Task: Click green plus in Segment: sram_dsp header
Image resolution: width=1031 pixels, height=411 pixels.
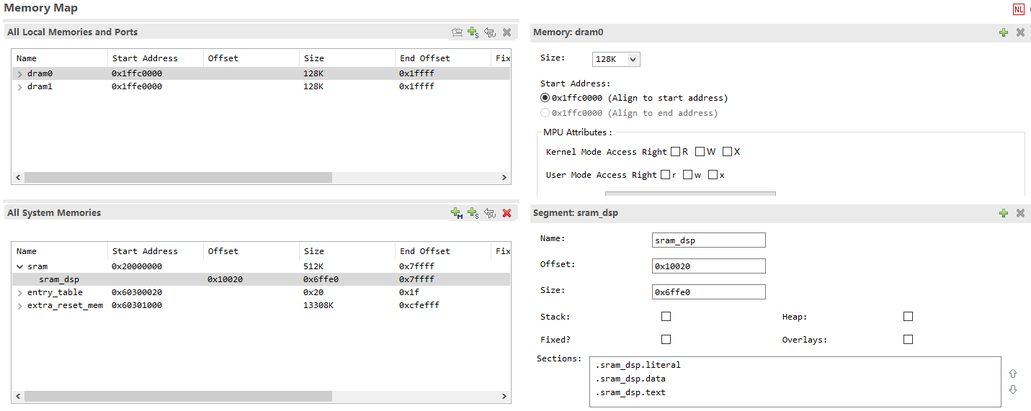Action: click(1004, 213)
